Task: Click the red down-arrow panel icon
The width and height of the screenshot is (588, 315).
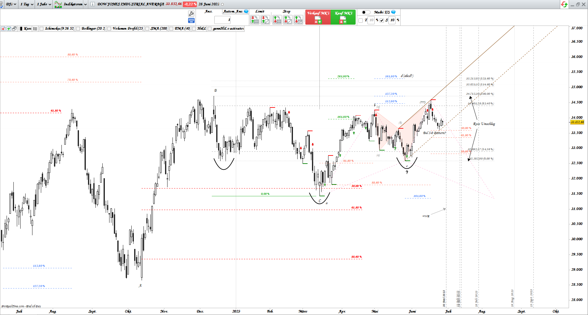Action: tap(3, 29)
